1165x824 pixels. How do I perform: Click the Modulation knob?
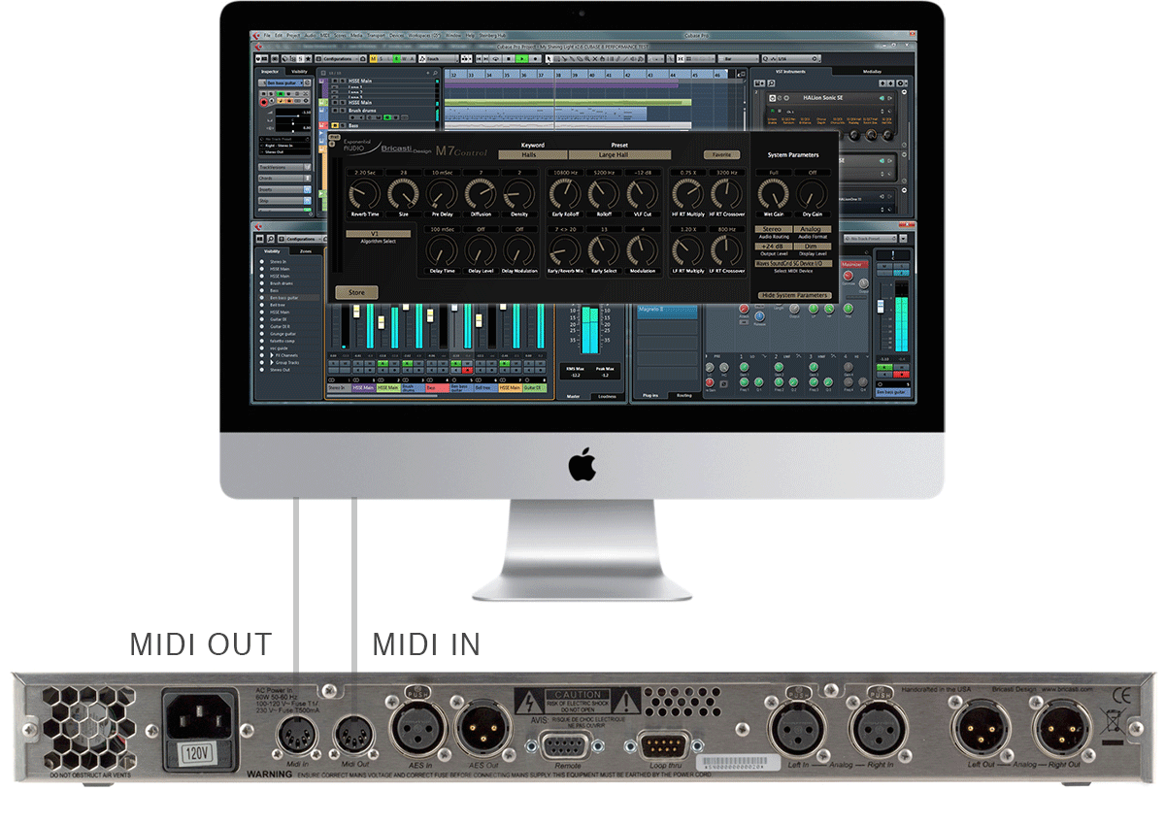click(642, 250)
